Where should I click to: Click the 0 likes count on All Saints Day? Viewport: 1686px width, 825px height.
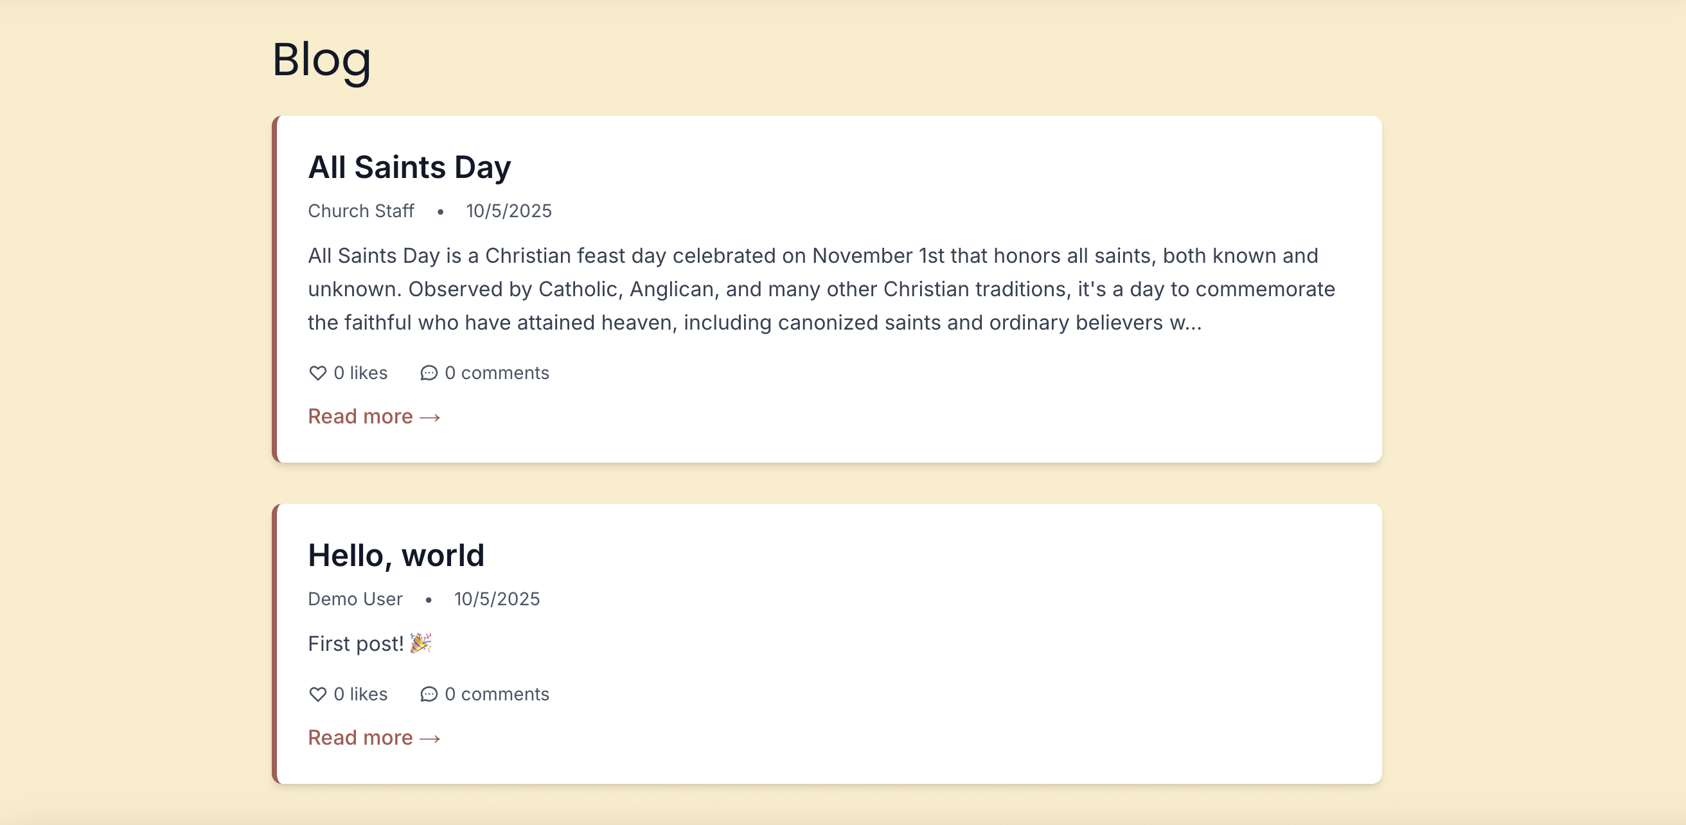click(x=360, y=373)
